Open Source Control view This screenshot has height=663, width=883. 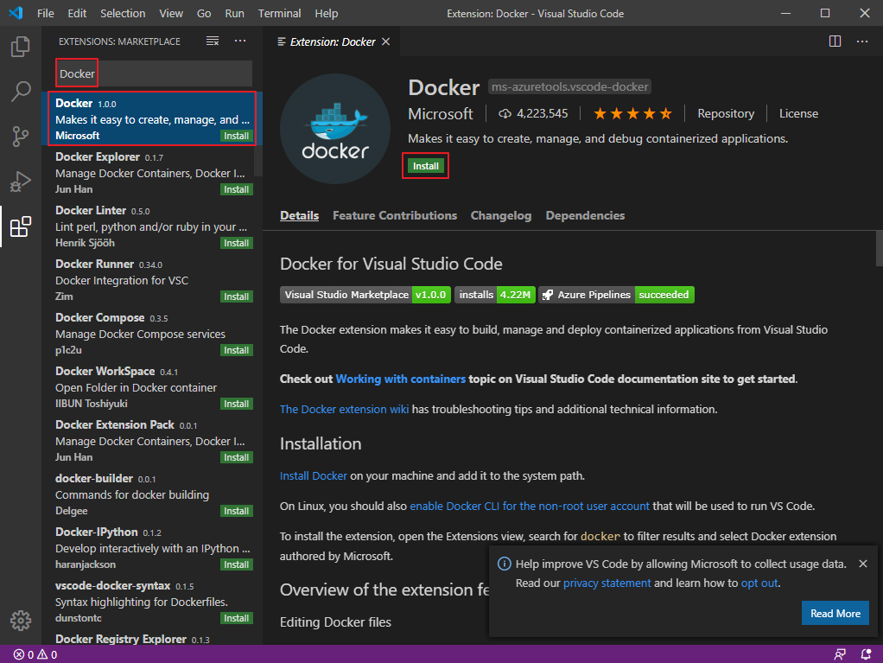(x=20, y=137)
